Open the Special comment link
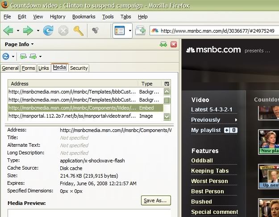This screenshot has height=217, width=279. [x=215, y=212]
